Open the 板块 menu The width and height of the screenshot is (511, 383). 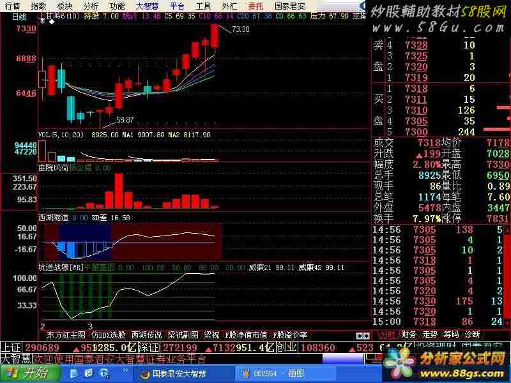[65, 6]
